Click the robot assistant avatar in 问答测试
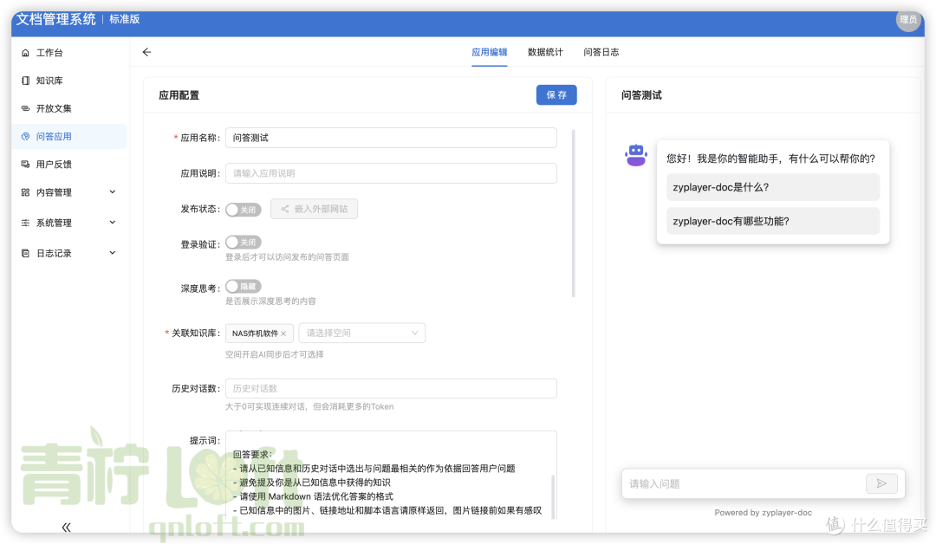 coord(636,153)
